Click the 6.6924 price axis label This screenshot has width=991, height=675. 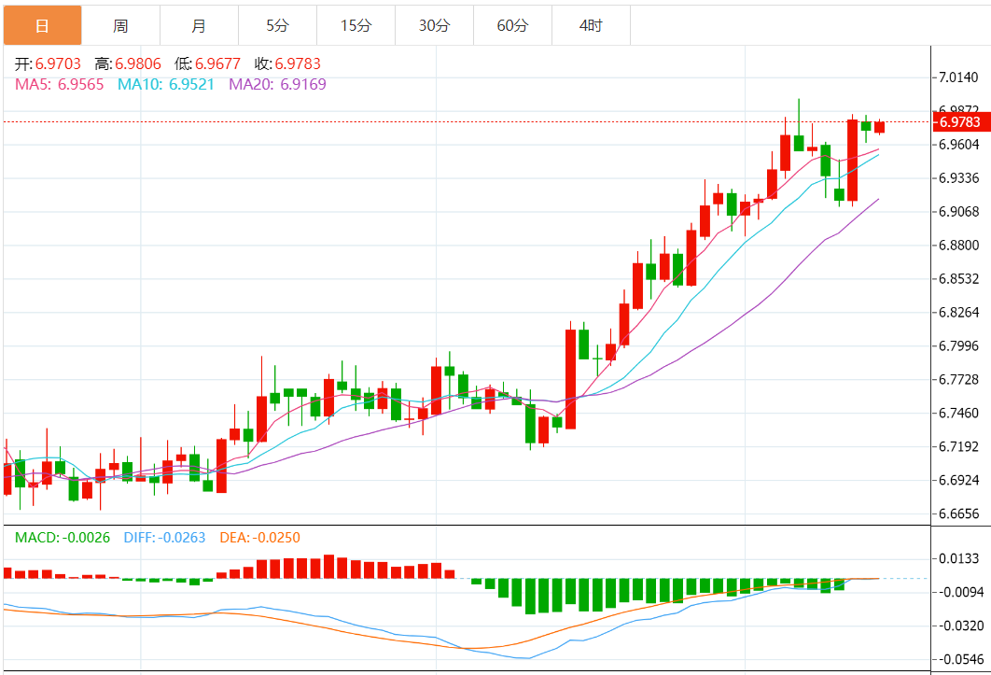[958, 480]
